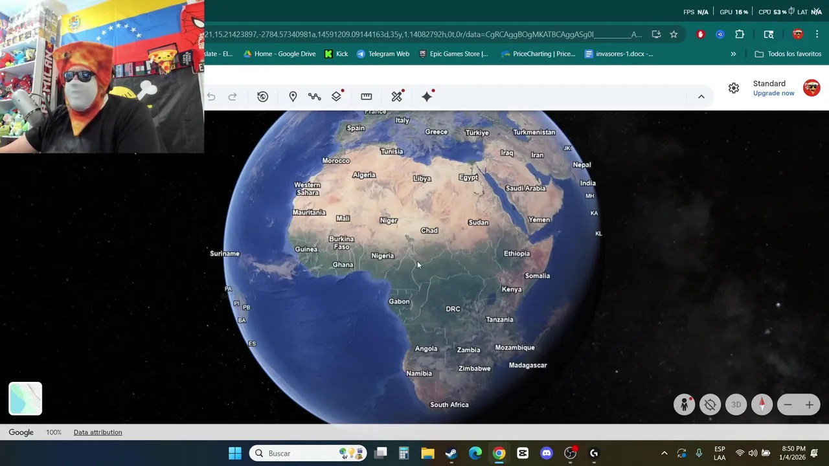Open the Gemini sparkle AI tool
This screenshot has width=829, height=466.
(x=427, y=96)
